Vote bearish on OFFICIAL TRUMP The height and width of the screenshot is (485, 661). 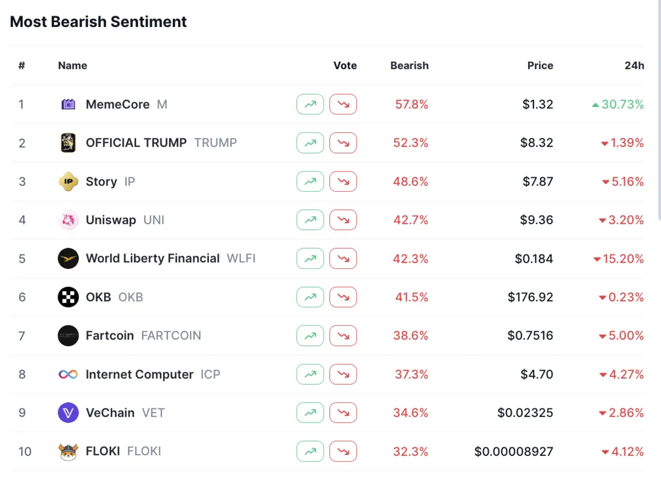point(343,143)
